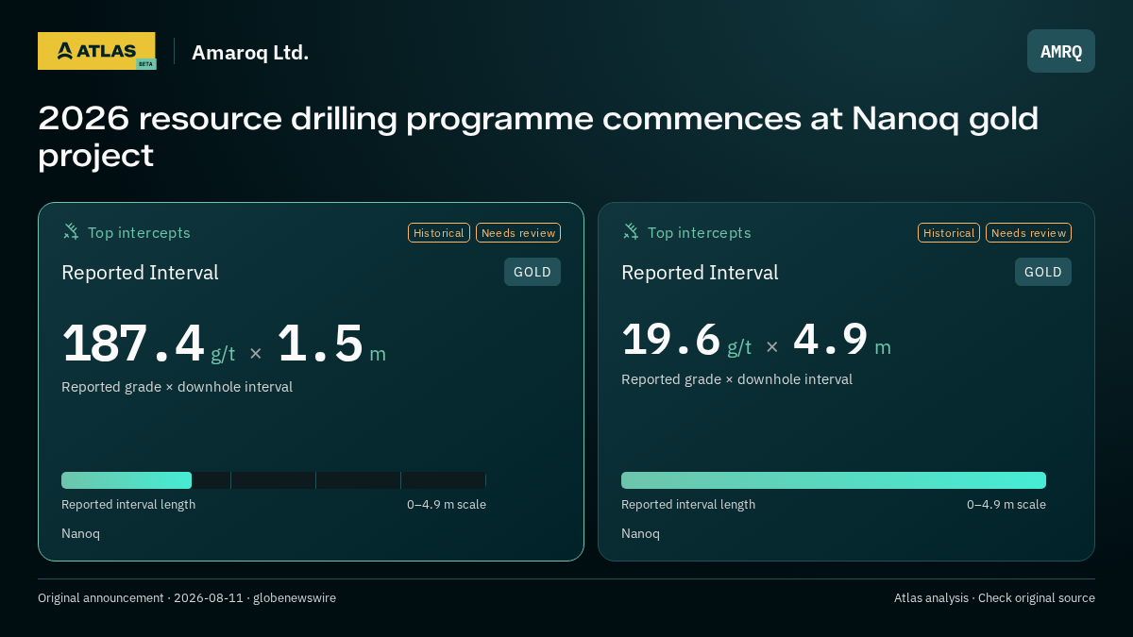Screen dimensions: 1133x637
Task: Click the drilling programme headline
Action: 538,137
